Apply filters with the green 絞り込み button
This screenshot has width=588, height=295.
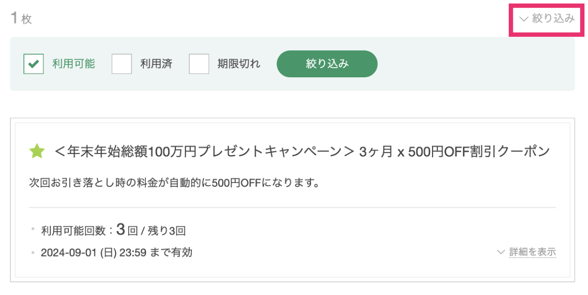coord(327,64)
